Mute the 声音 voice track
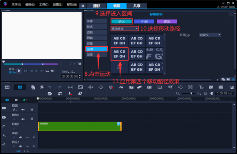The image size is (237, 154). click(x=21, y=137)
